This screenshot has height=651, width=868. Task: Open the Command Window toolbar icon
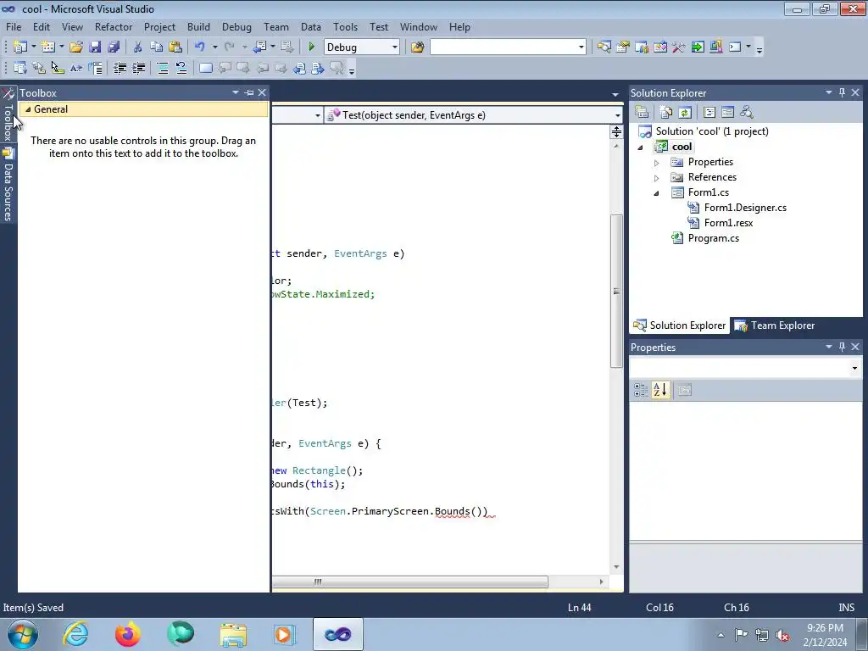click(735, 47)
